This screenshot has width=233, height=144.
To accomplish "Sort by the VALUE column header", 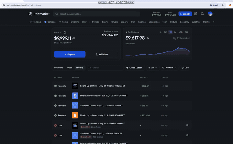I will point(144,77).
